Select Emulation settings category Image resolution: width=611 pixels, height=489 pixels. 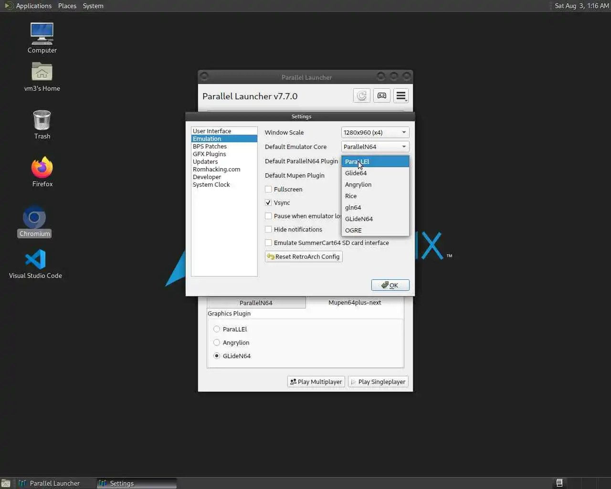224,138
